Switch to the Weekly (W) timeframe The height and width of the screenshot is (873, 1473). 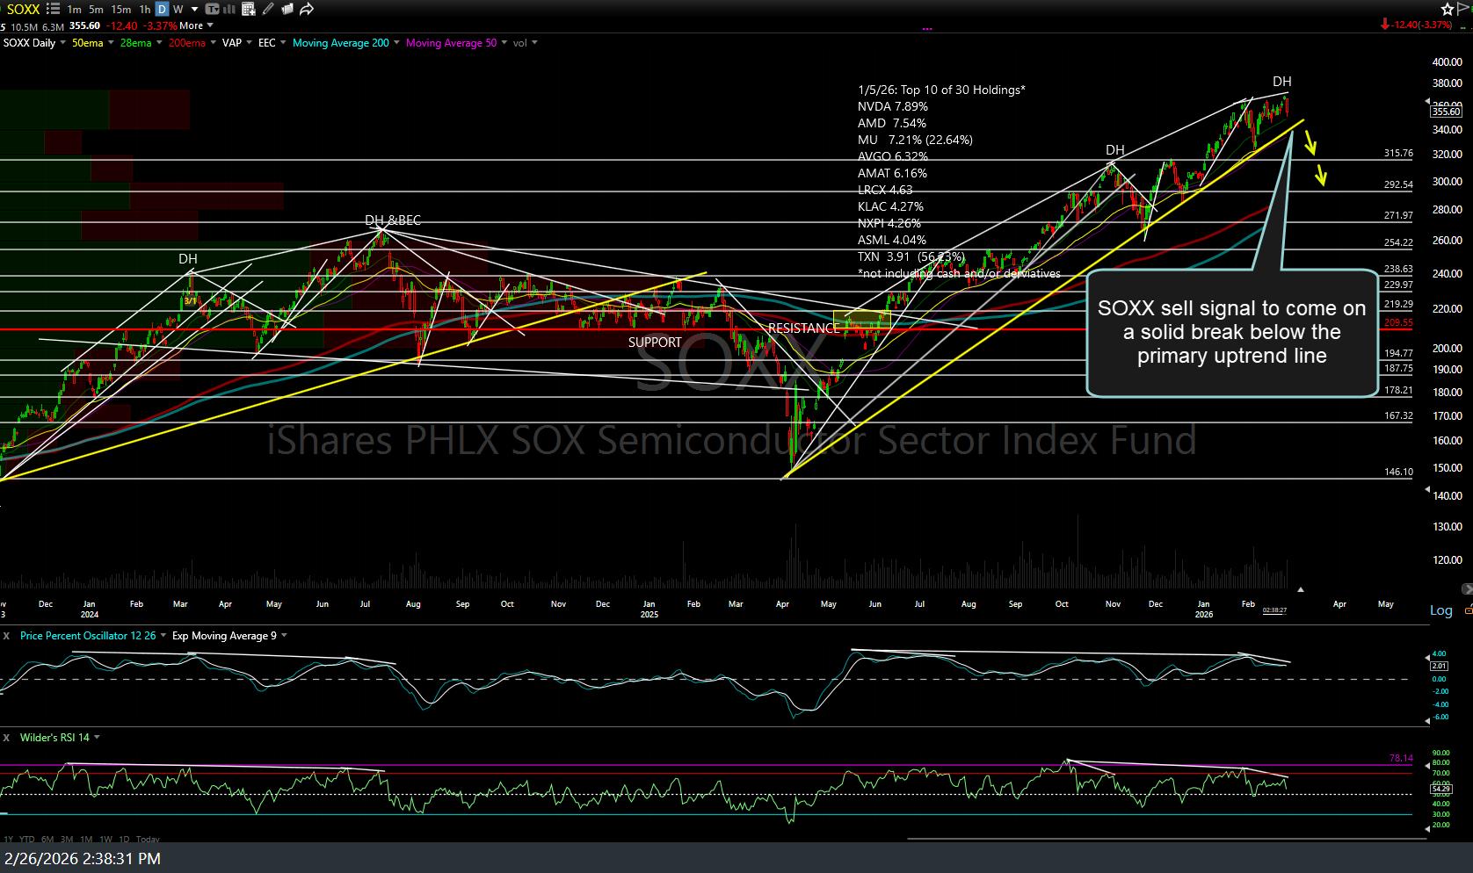178,10
